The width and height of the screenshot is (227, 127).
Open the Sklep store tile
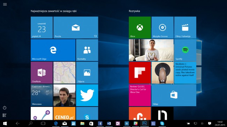(x=174, y=95)
